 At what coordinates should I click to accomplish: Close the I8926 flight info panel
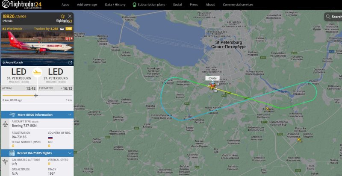click(70, 16)
